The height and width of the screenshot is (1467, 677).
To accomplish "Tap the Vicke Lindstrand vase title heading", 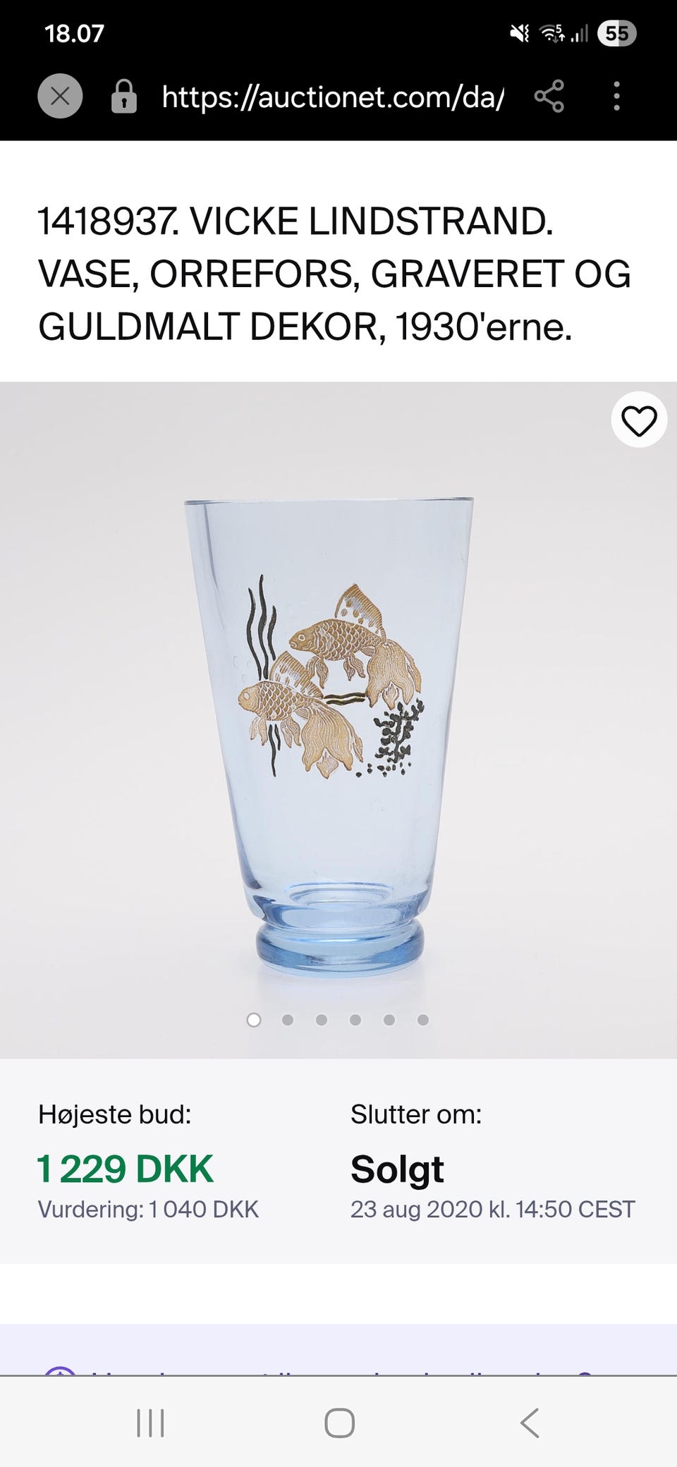I will click(334, 274).
